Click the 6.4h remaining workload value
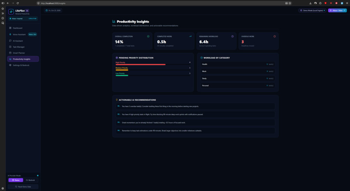 204,42
